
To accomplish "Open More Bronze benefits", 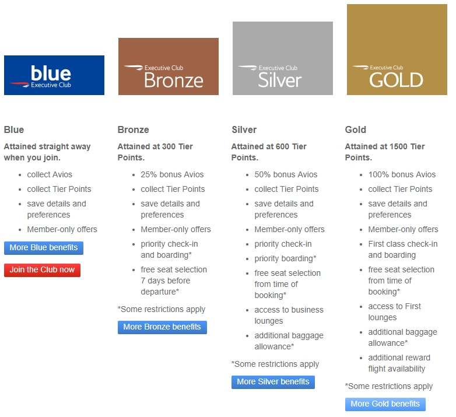I will click(162, 327).
